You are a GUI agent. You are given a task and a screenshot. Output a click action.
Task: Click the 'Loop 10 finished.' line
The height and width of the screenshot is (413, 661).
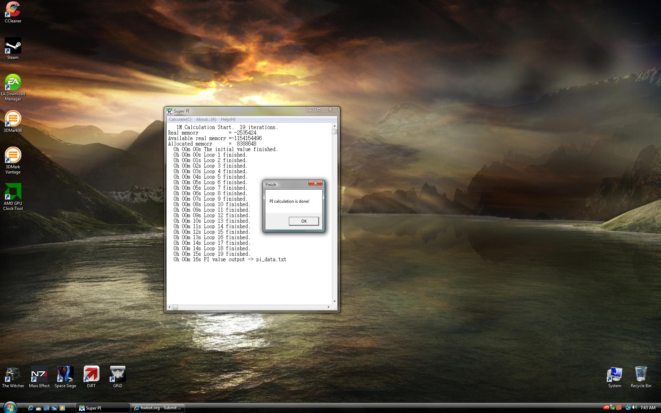(212, 204)
